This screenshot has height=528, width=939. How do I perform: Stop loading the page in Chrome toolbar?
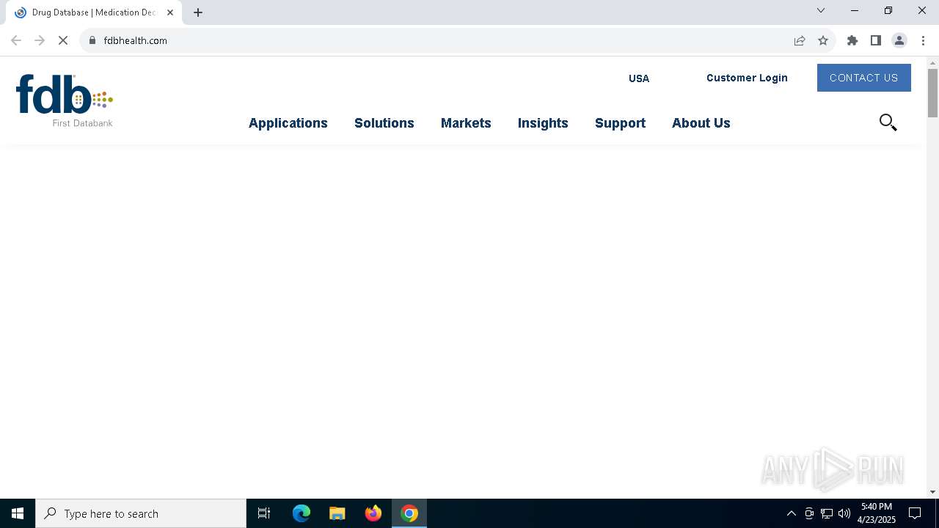63,40
